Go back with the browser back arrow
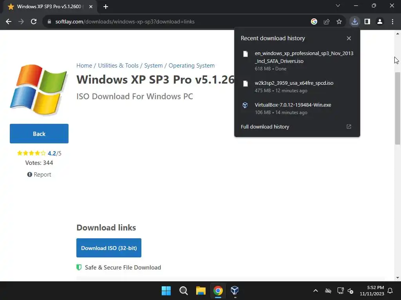Screen dimensions: 401x300 pyautogui.click(x=9, y=22)
